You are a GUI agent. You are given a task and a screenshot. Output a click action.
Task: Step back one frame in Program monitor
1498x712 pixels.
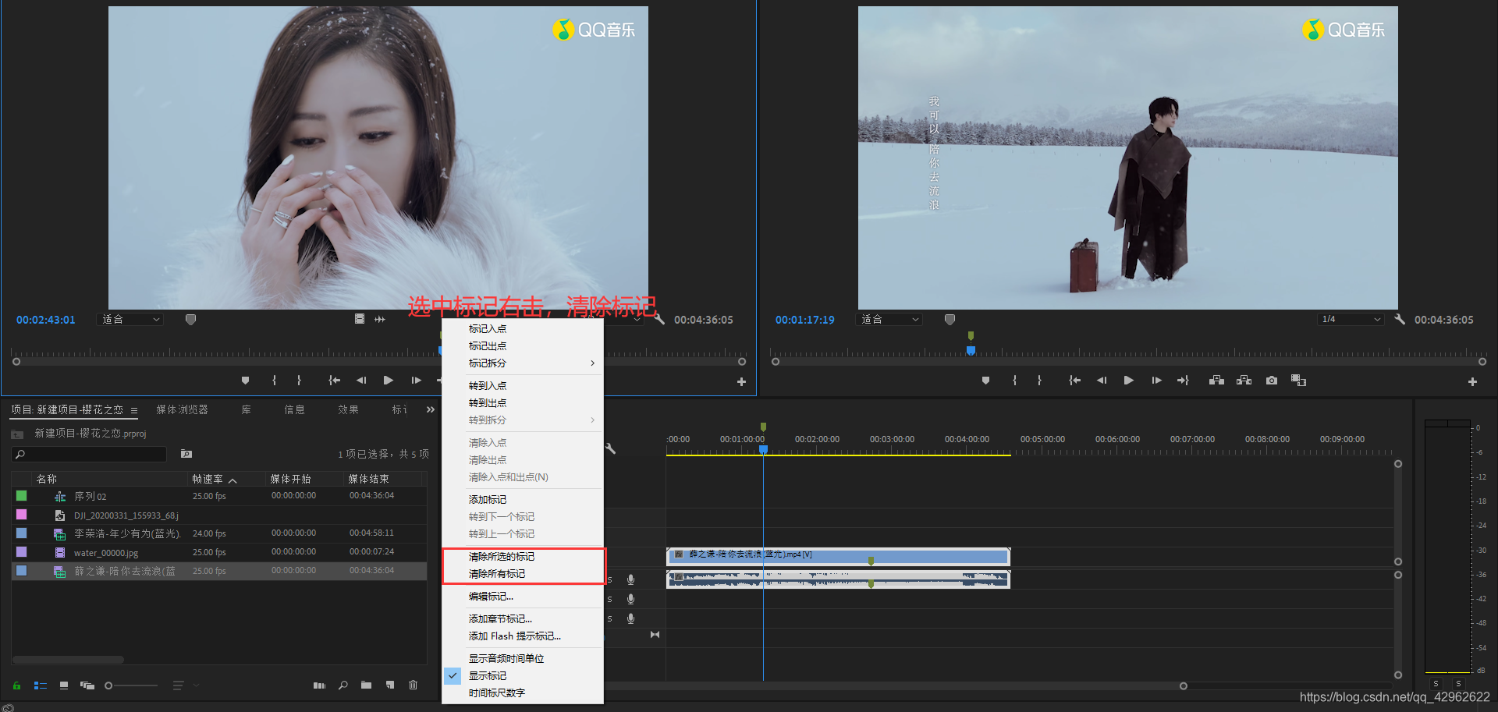pos(1102,381)
